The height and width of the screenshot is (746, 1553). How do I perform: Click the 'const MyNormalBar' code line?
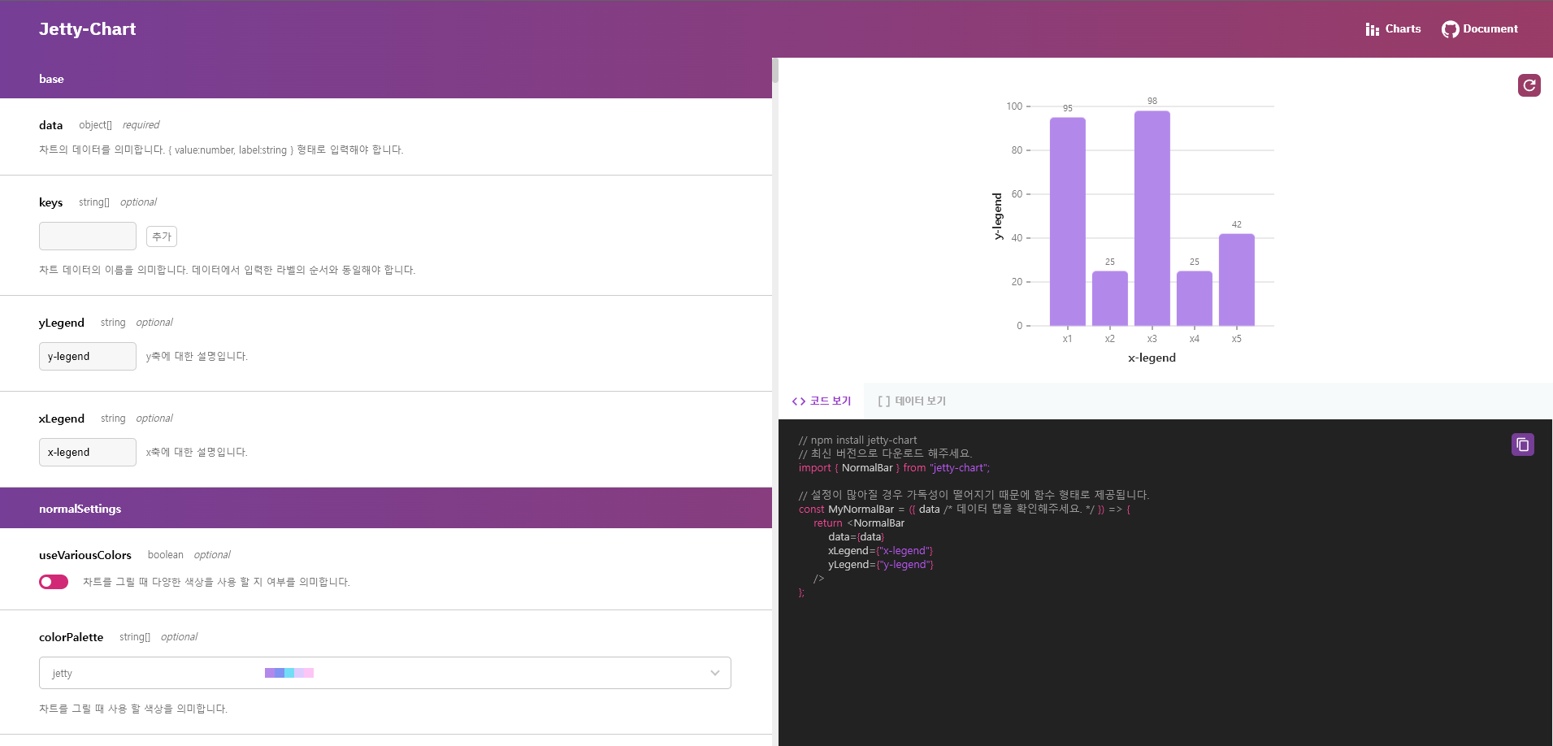tap(964, 510)
